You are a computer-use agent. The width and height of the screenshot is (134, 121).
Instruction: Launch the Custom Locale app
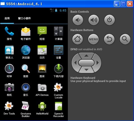(x=59, y=91)
